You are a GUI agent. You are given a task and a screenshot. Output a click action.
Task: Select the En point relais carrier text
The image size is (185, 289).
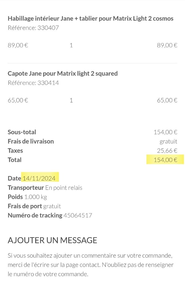64,188
